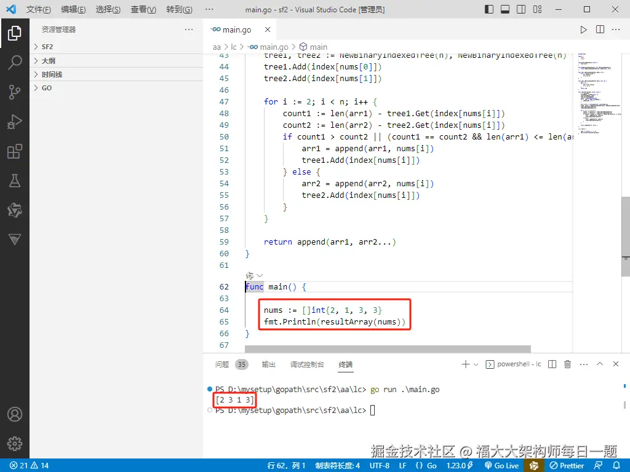Viewport: 630px width, 472px height.
Task: Open the Source Control view
Action: [x=15, y=92]
